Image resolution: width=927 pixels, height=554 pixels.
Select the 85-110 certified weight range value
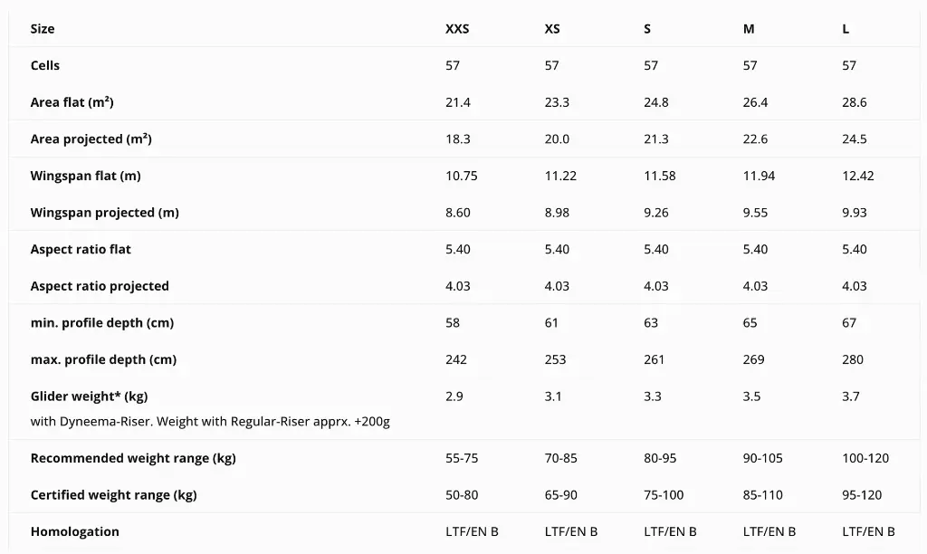pyautogui.click(x=763, y=495)
